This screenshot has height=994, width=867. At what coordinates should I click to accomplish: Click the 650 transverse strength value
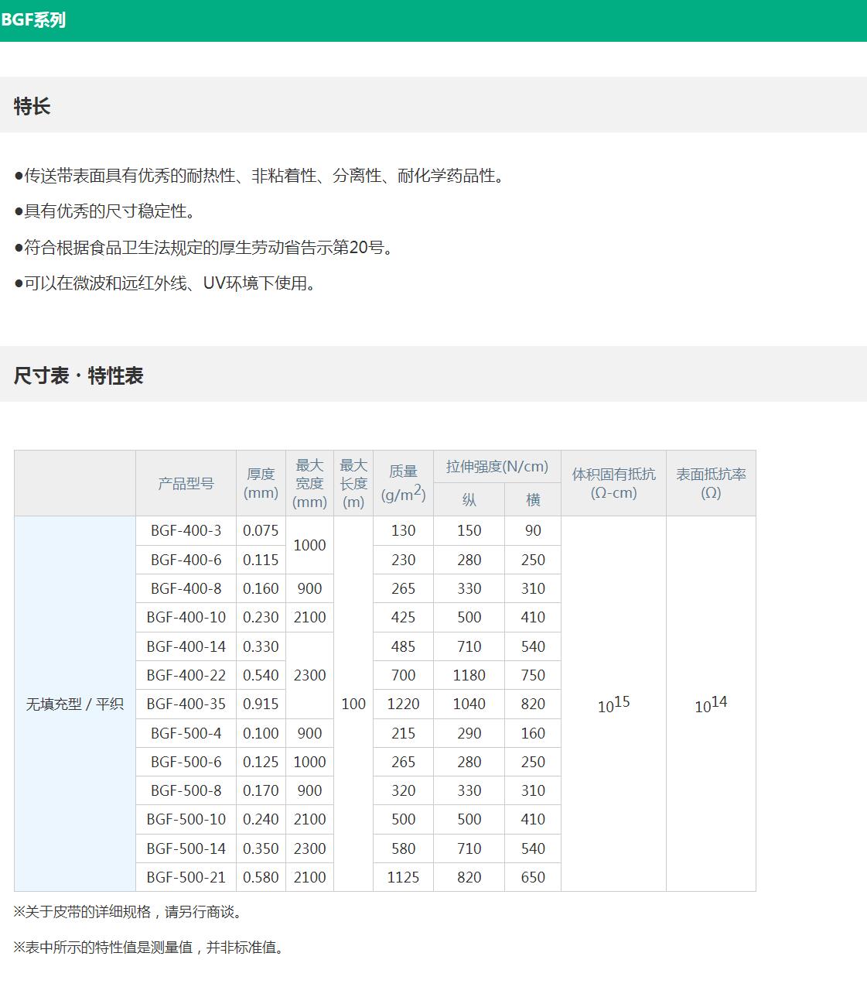533,877
